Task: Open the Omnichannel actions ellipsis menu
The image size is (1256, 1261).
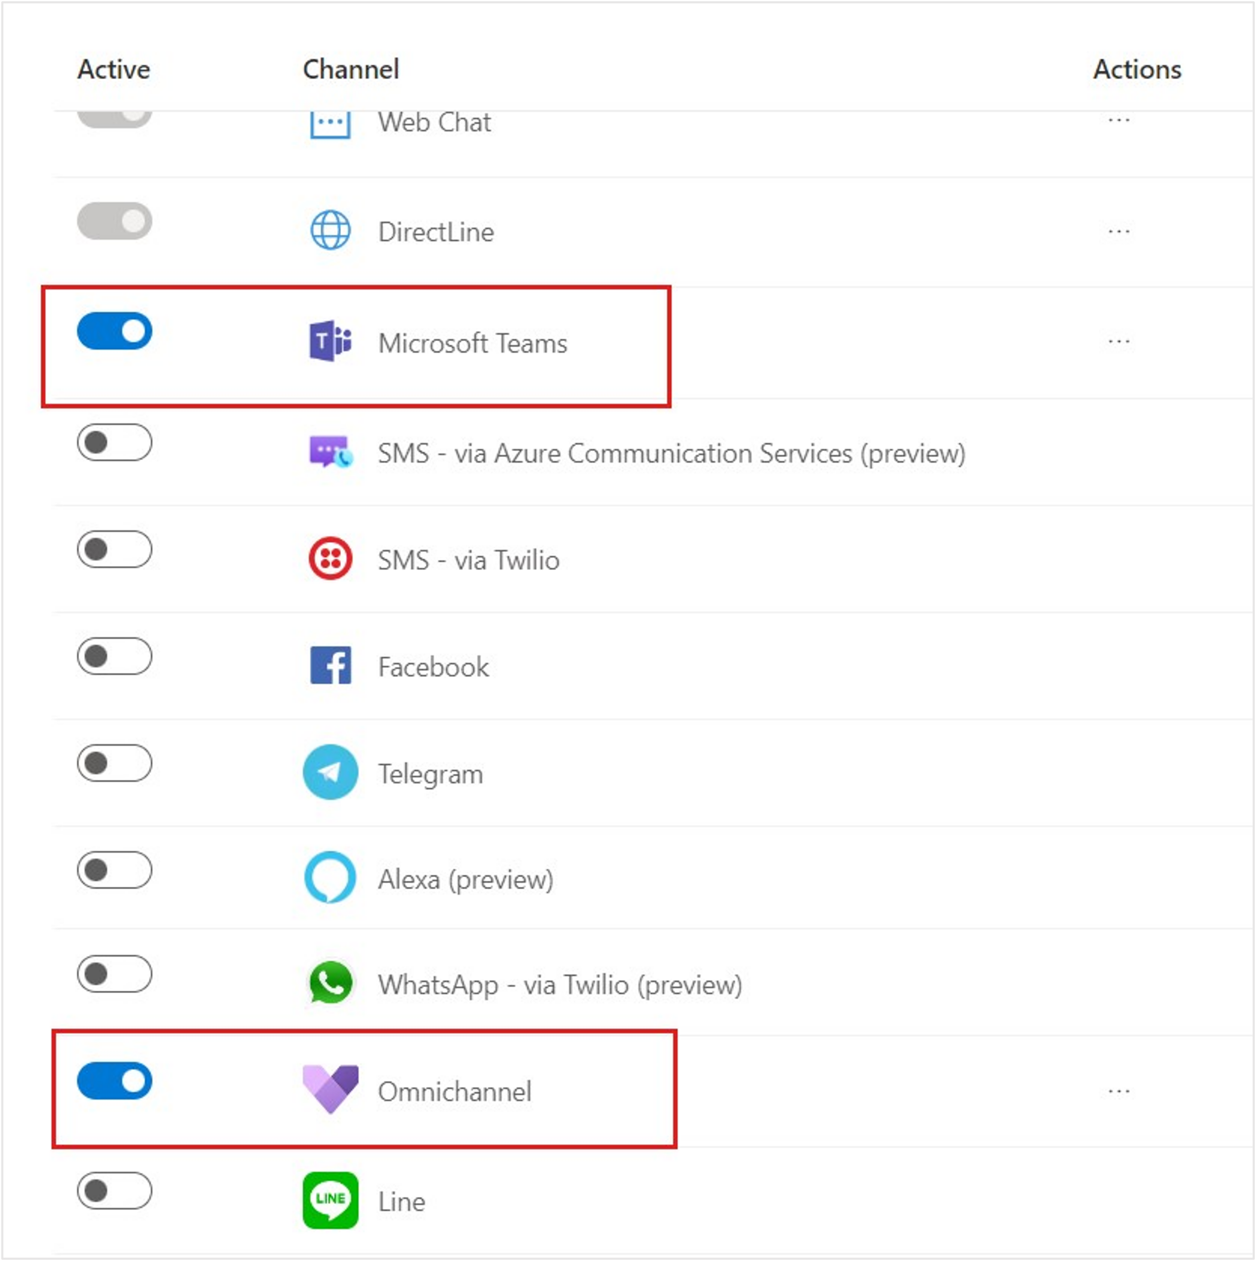Action: 1118,1091
